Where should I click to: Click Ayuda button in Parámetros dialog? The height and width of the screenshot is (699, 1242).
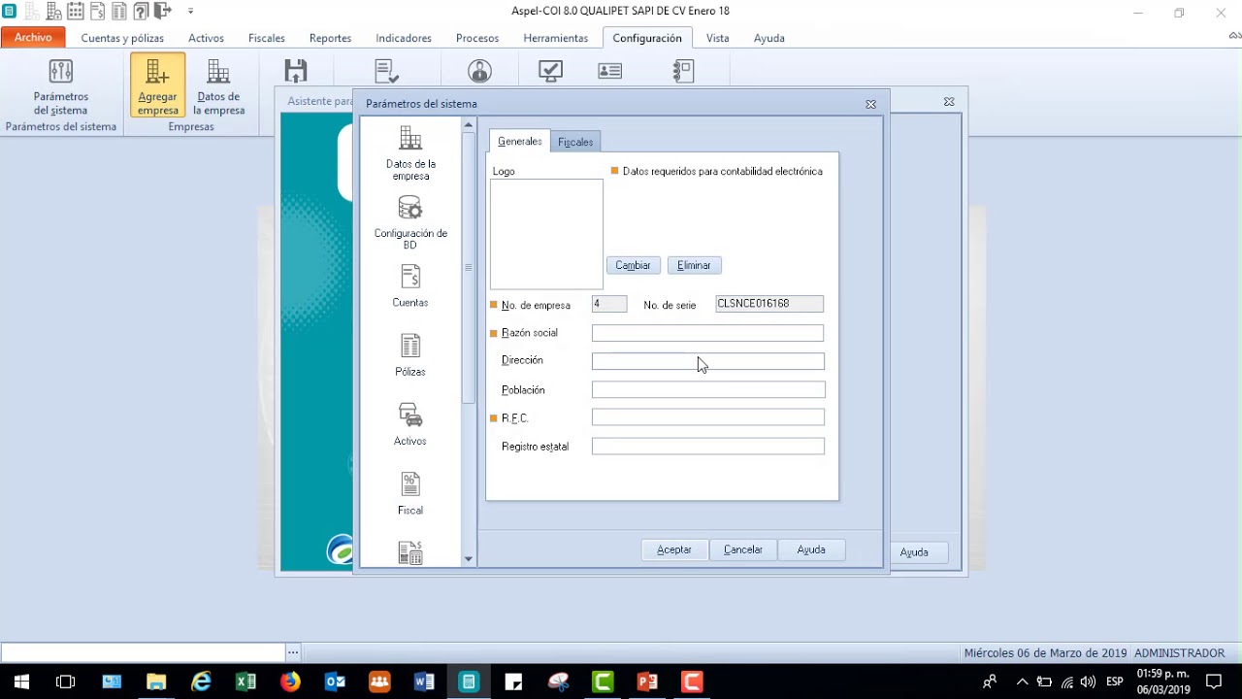[811, 549]
